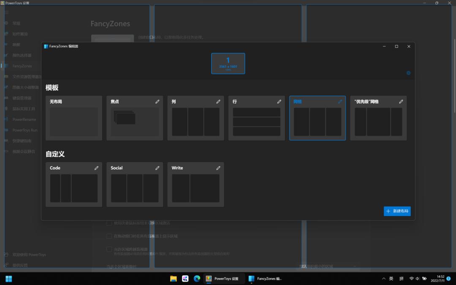The image size is (456, 285).
Task: Open File Explorer from the taskbar
Action: pos(174,279)
